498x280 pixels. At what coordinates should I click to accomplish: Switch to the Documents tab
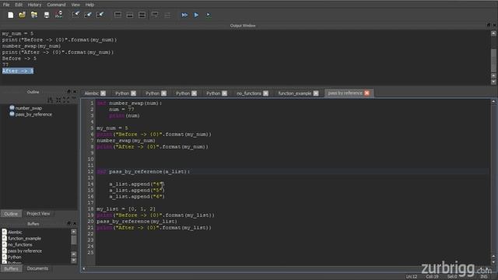(37, 268)
